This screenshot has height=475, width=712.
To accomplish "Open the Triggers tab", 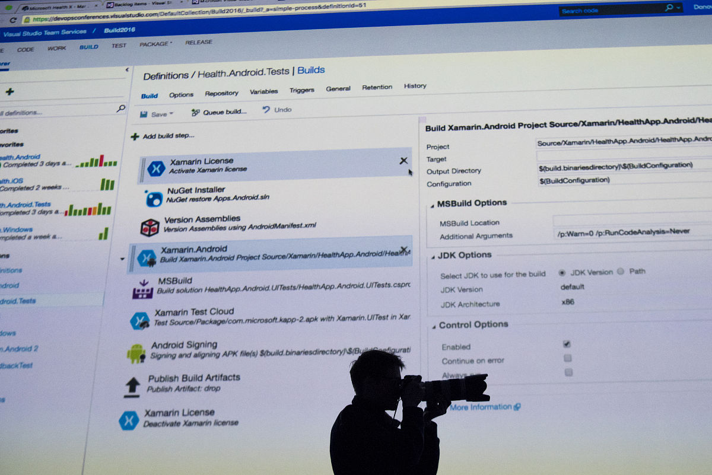I will point(301,90).
